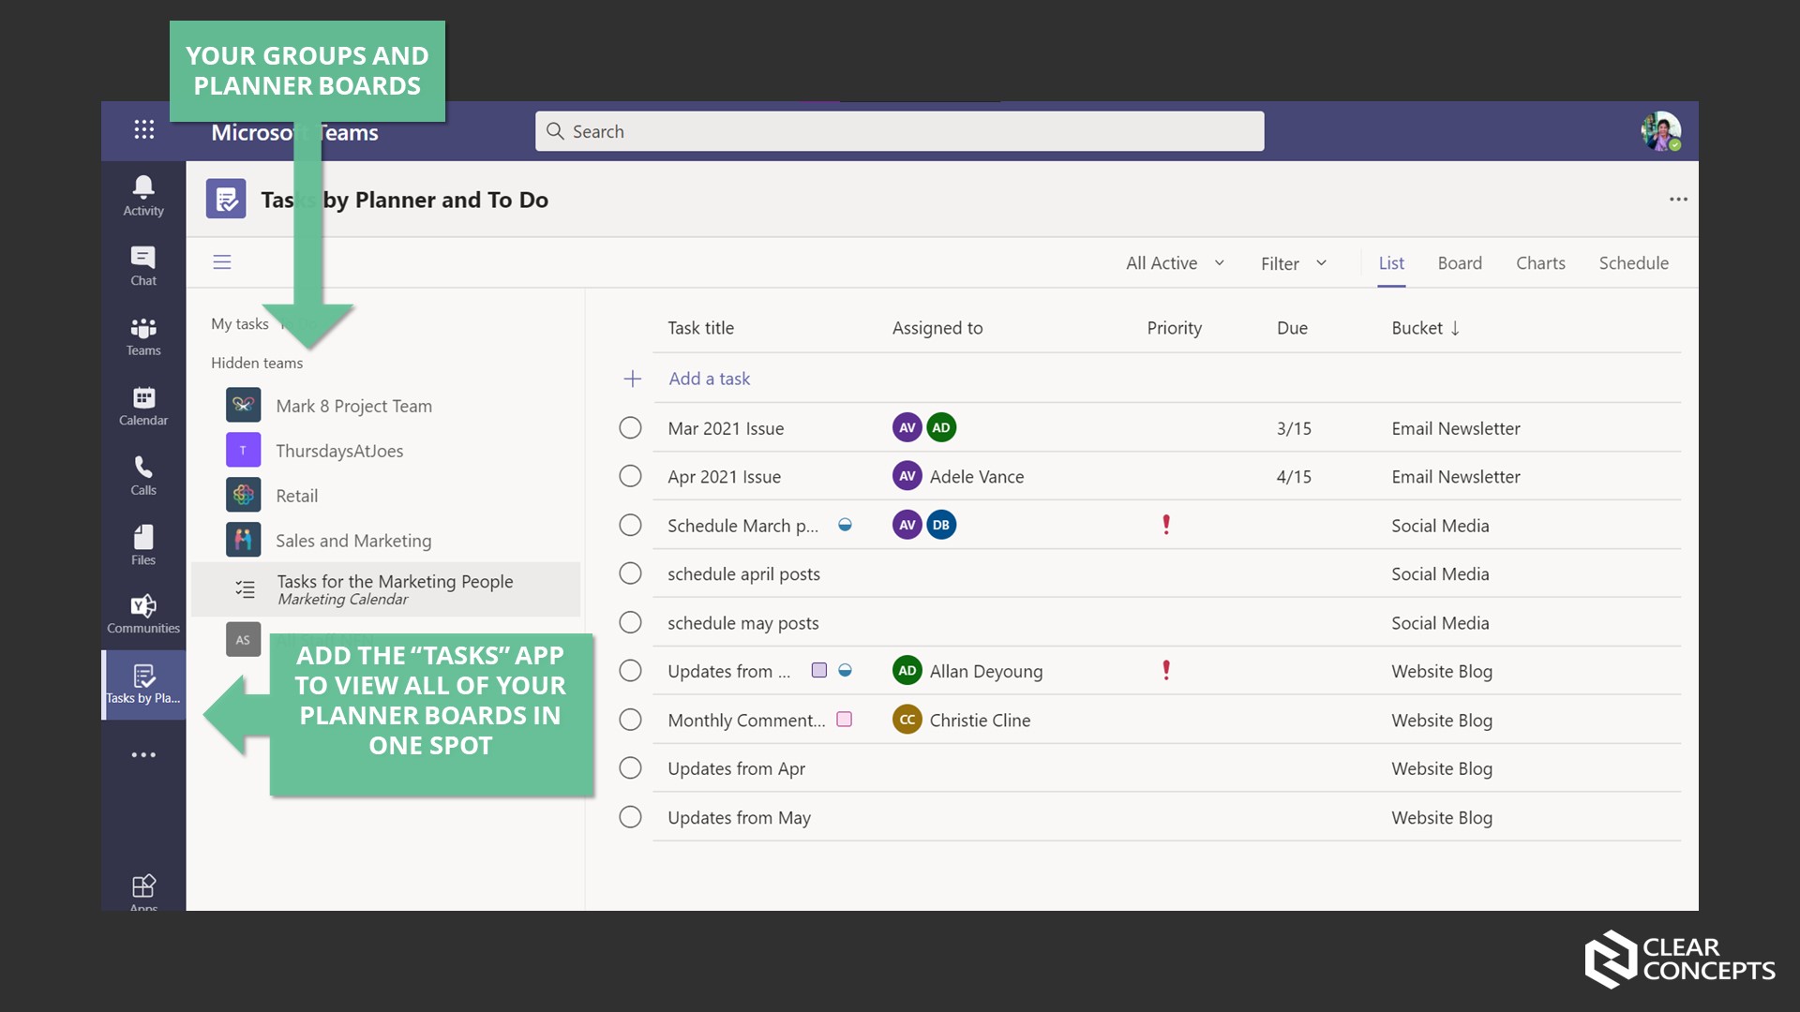Open the Filter dropdown
This screenshot has width=1800, height=1012.
1293,263
